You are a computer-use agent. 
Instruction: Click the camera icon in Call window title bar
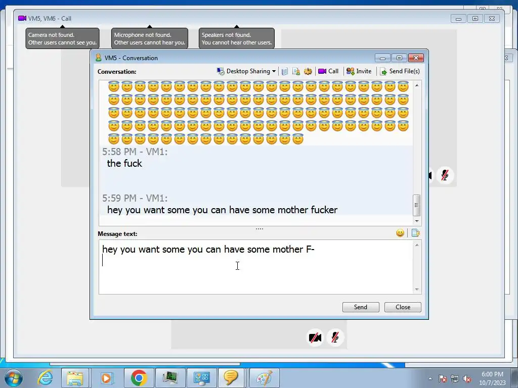tap(22, 18)
